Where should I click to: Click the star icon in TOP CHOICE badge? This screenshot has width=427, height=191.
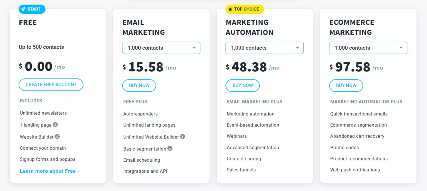pos(230,9)
